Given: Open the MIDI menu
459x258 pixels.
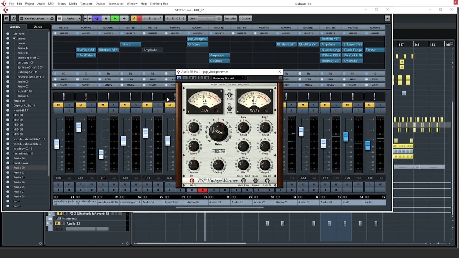Looking at the screenshot, I should click(x=51, y=4).
